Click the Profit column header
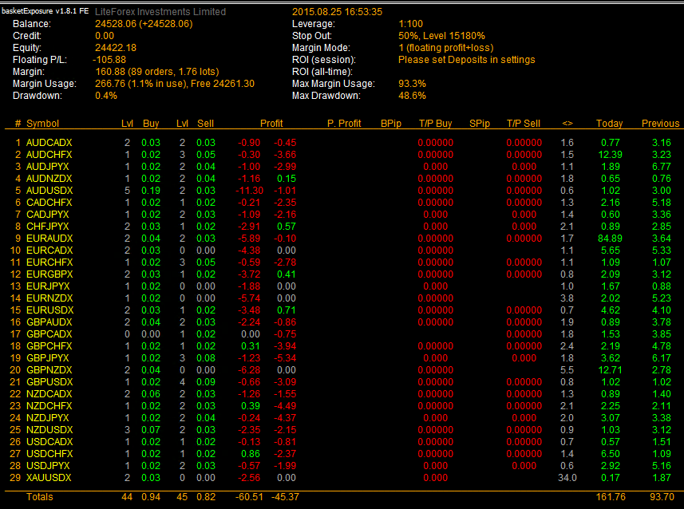The width and height of the screenshot is (684, 509). [271, 124]
